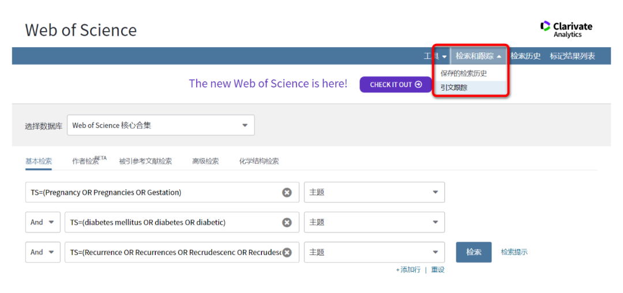Screen dimensions: 623x293
Task: Click 重设 to reset the form
Action: tap(438, 270)
